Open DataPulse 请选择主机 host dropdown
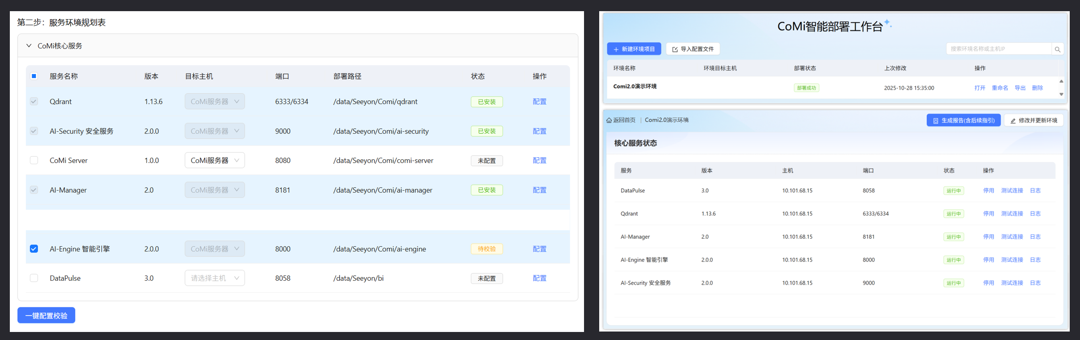 pos(214,278)
